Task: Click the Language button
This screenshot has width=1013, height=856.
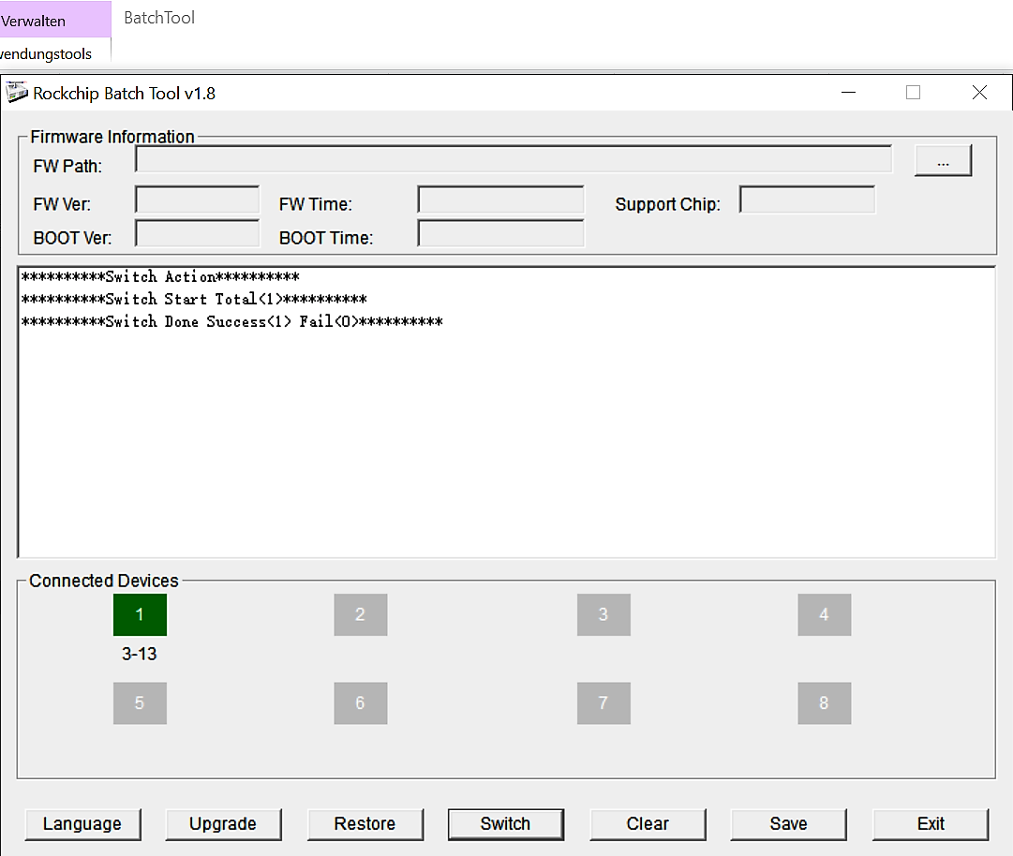Action: (x=82, y=824)
